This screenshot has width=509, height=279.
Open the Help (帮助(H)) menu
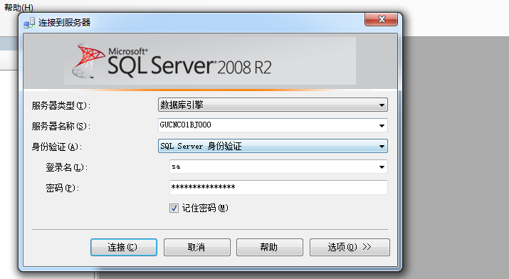19,7
